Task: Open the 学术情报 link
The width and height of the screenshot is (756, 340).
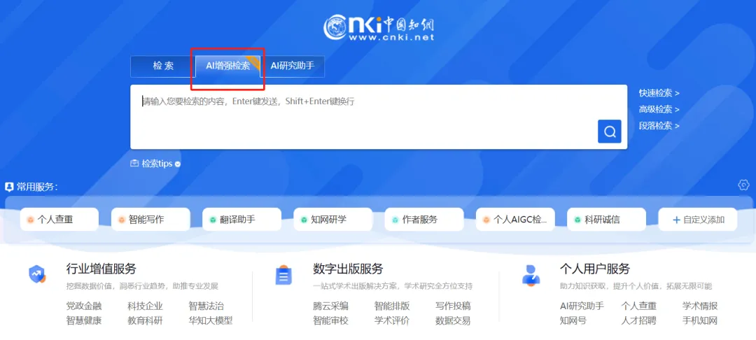Action: [700, 306]
